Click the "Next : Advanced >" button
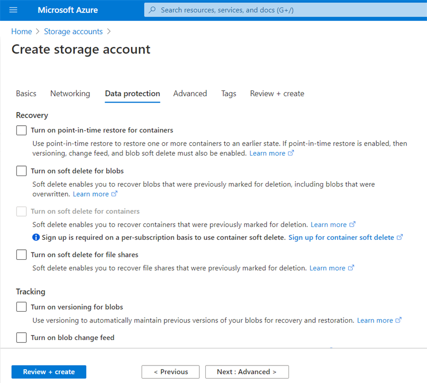Viewport: 427px width, 383px height. click(246, 372)
